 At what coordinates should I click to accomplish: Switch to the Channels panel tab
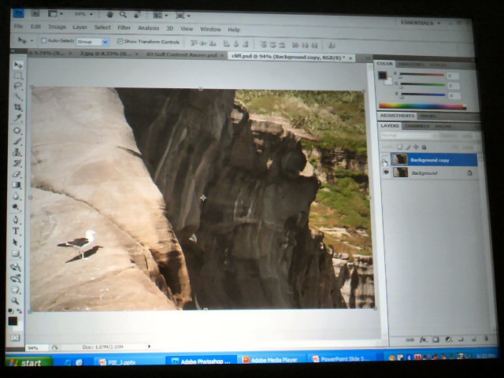coord(417,126)
